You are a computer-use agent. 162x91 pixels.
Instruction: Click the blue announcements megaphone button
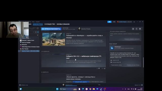point(109,22)
